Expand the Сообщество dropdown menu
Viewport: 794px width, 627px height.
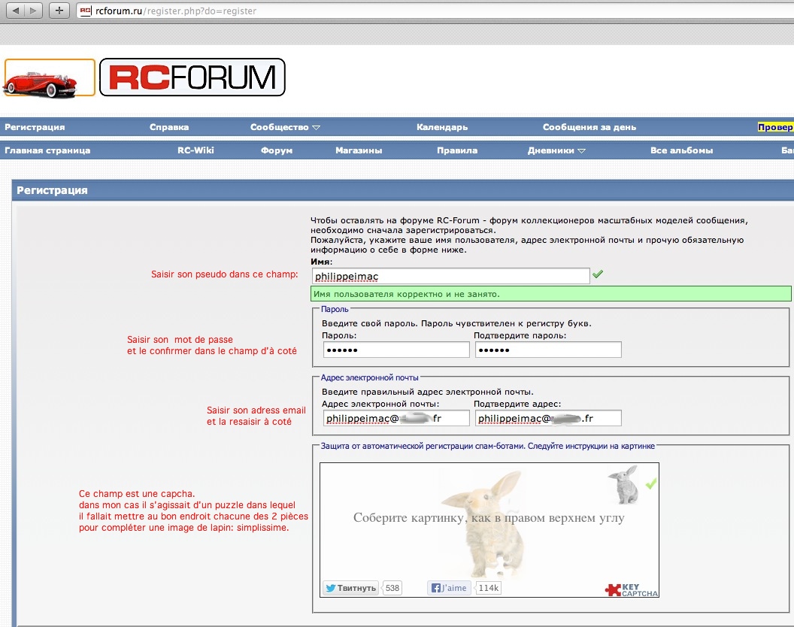[285, 127]
